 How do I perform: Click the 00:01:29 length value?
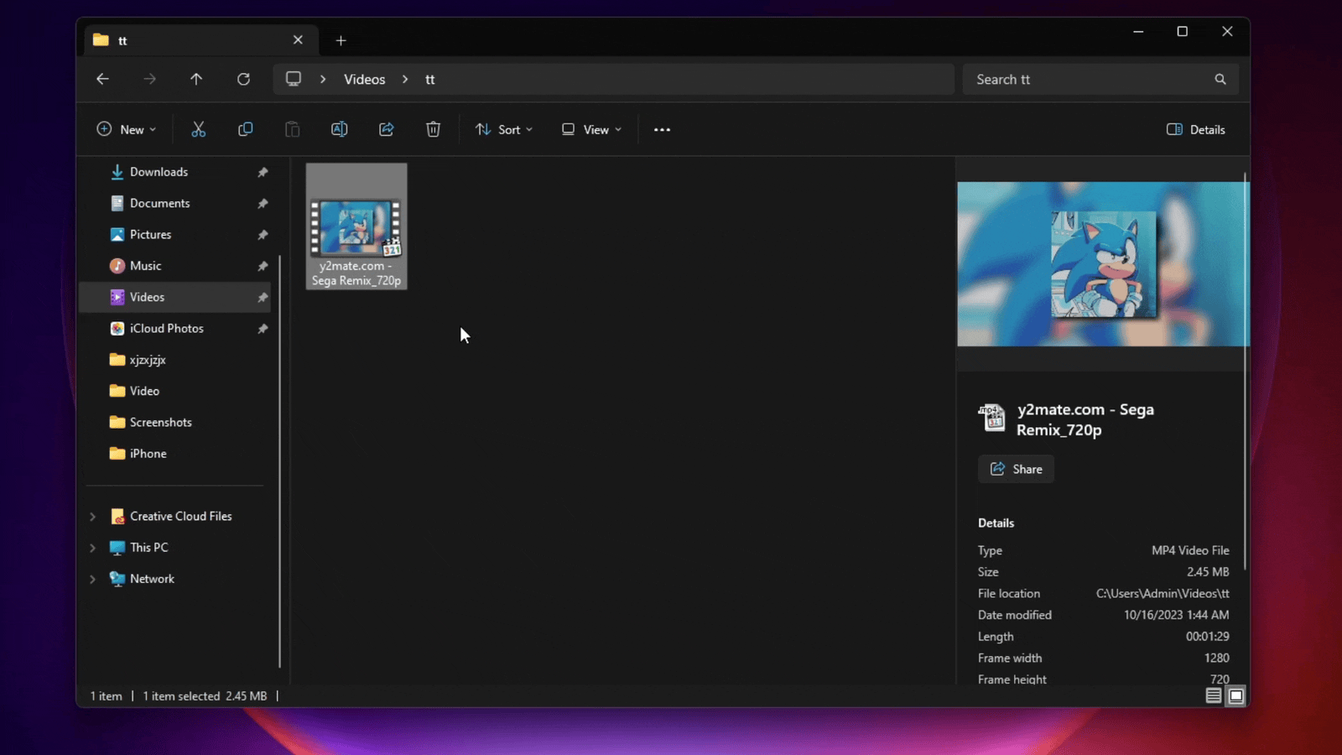[x=1208, y=637]
